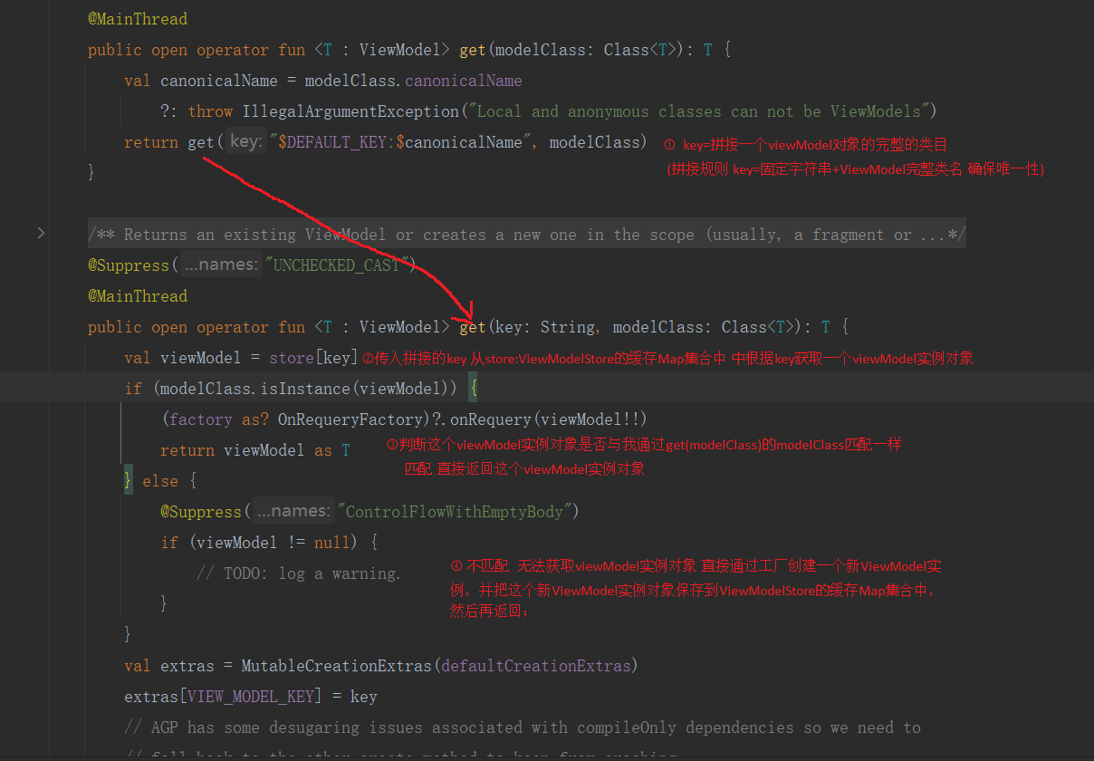This screenshot has width=1094, height=761.
Task: Click 'key: String' parameter in get signature
Action: tap(545, 327)
